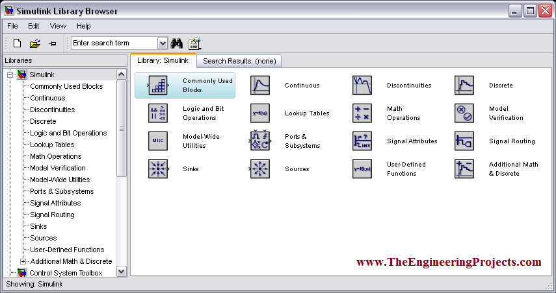
Task: Click the 'Sources' label in library pane
Action: (297, 169)
